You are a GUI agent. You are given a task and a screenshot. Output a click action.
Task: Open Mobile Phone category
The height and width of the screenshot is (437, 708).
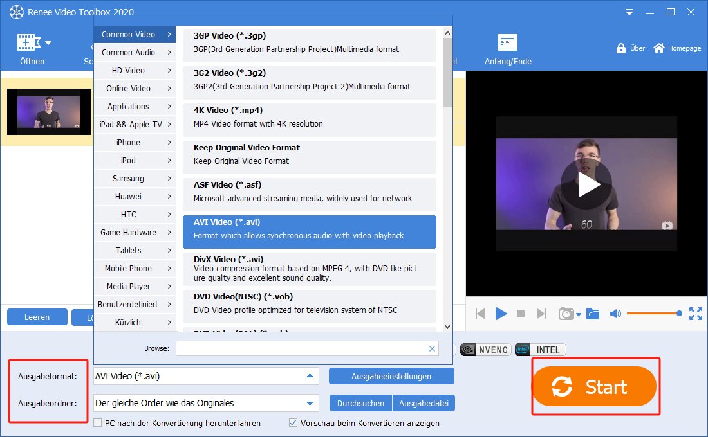135,269
